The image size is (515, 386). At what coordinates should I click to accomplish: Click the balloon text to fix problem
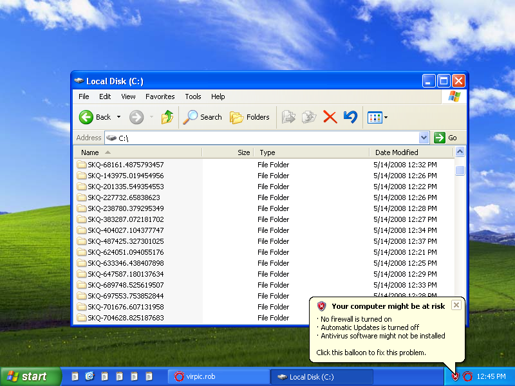coord(371,353)
